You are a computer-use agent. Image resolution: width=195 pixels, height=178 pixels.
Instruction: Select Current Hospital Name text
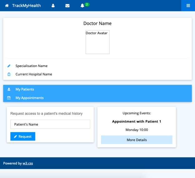pyautogui.click(x=34, y=74)
